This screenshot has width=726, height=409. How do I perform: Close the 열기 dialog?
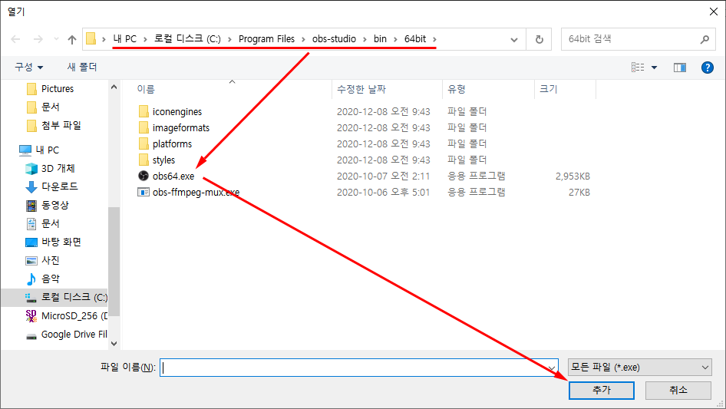pos(714,12)
